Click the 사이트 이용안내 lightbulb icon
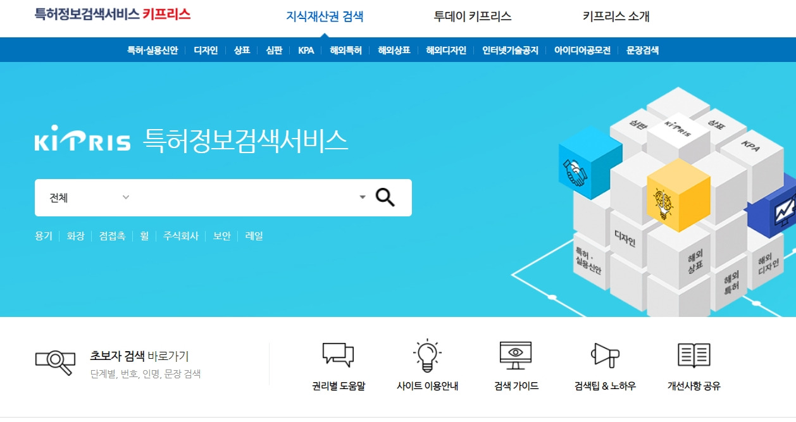The height and width of the screenshot is (422, 796). [427, 355]
